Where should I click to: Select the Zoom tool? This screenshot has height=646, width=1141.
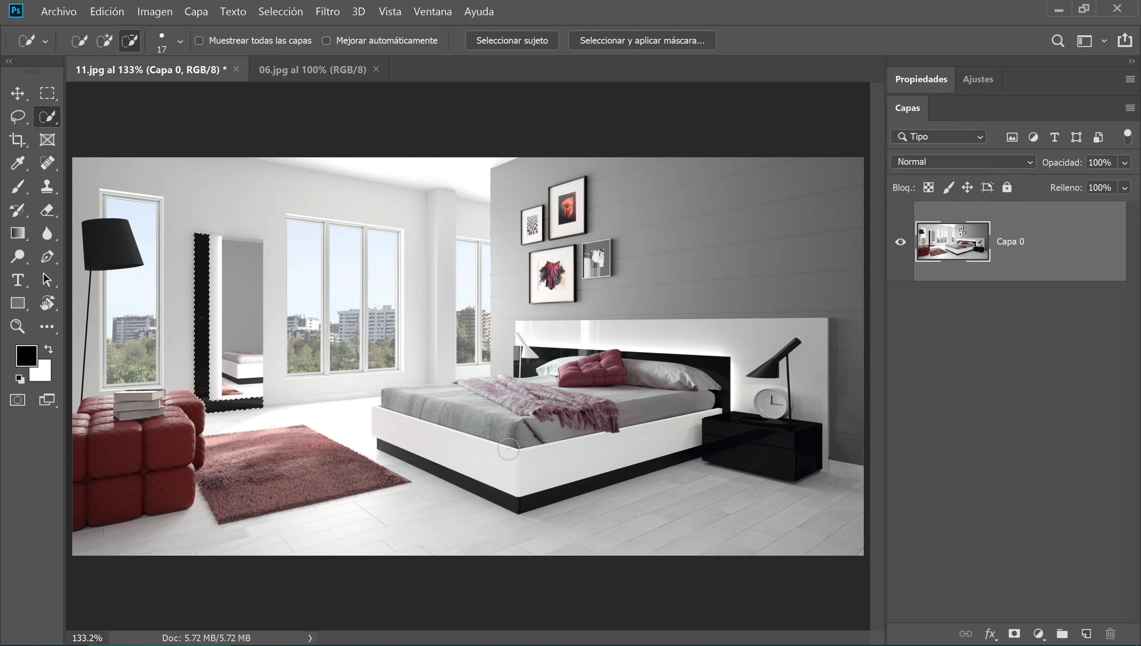point(18,327)
